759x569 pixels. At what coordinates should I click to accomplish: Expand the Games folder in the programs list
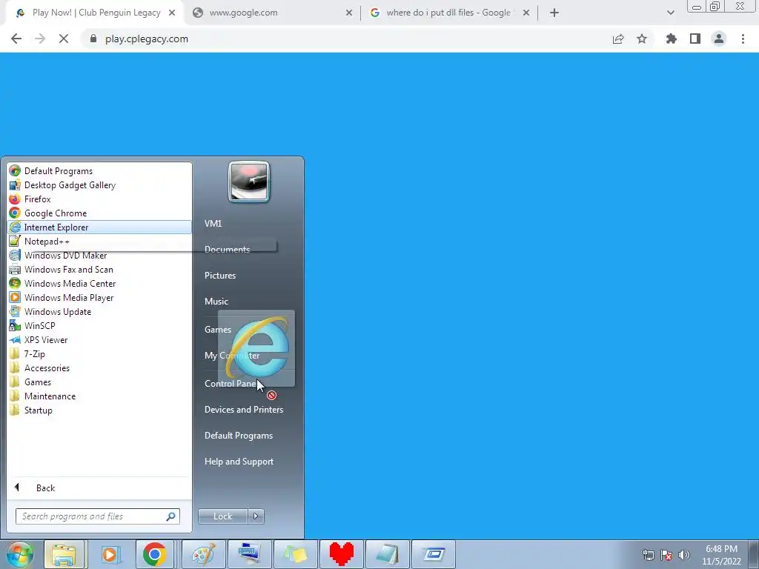(x=99, y=382)
